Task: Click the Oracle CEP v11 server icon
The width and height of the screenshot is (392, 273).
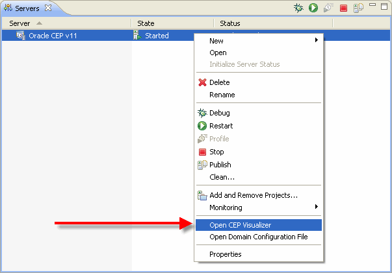Action: [x=21, y=36]
